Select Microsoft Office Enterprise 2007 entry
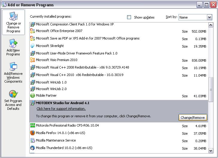This screenshot has height=158, width=218. point(119,31)
